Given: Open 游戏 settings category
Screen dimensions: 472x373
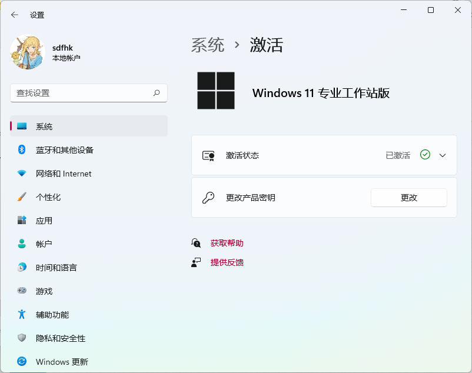Looking at the screenshot, I should click(x=89, y=291).
